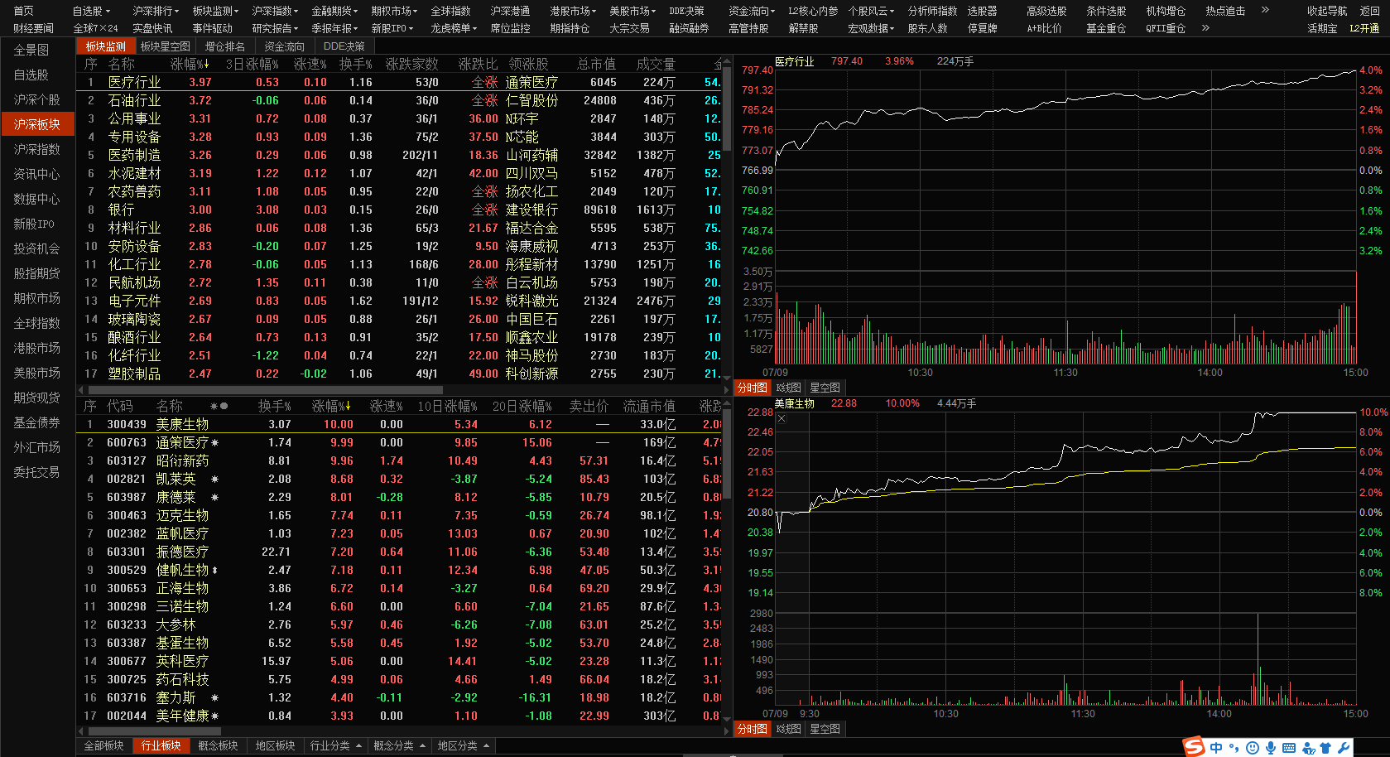Switch top chart to 星空图 view
This screenshot has width=1390, height=757.
pos(825,388)
